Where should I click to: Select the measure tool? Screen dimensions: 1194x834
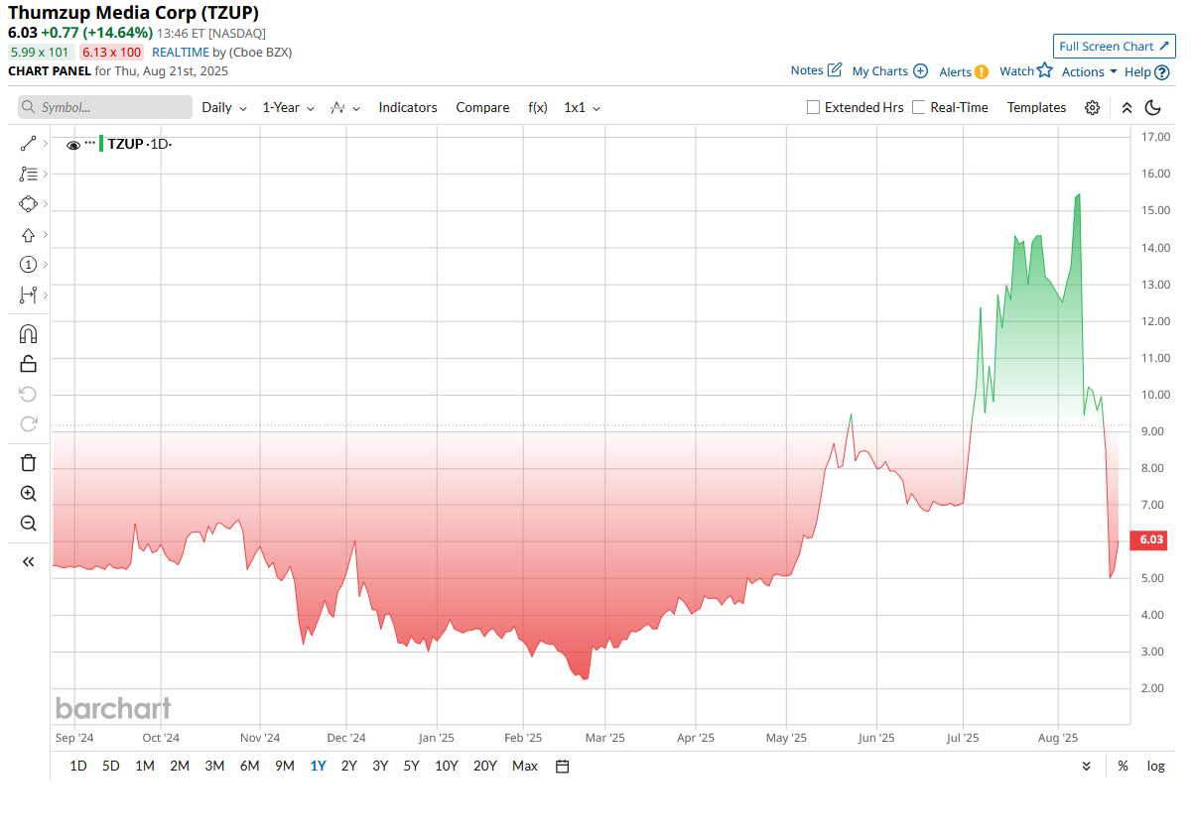[x=28, y=295]
